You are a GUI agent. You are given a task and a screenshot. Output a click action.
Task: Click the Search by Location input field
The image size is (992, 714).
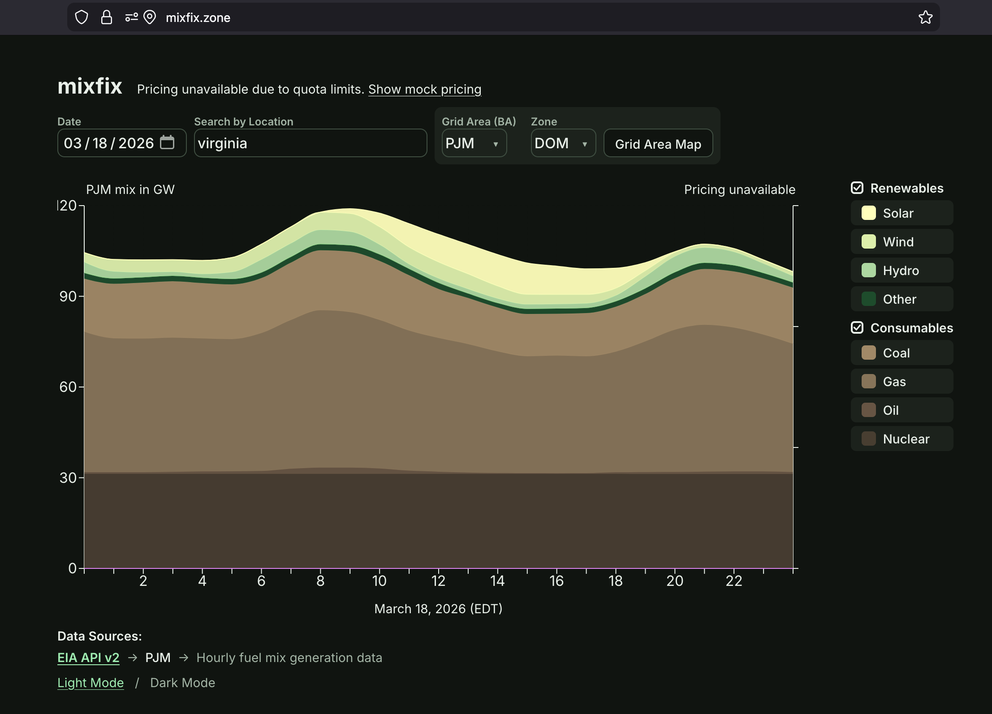tap(310, 143)
